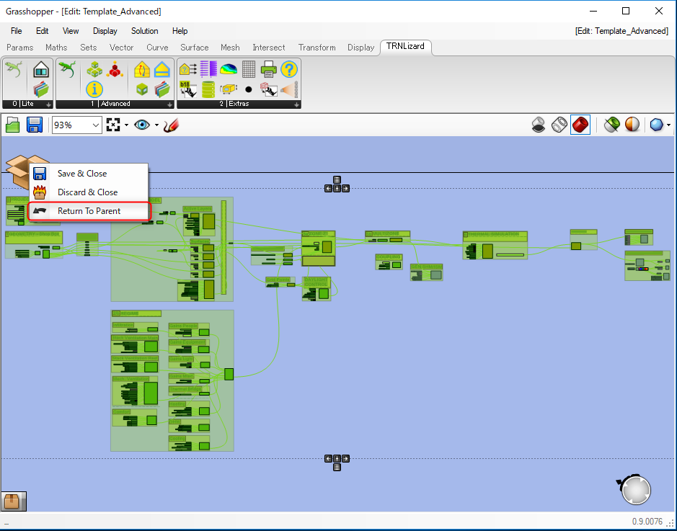This screenshot has height=531, width=677.
Task: Expand the eye icon's arrow dropdown
Action: click(x=156, y=125)
